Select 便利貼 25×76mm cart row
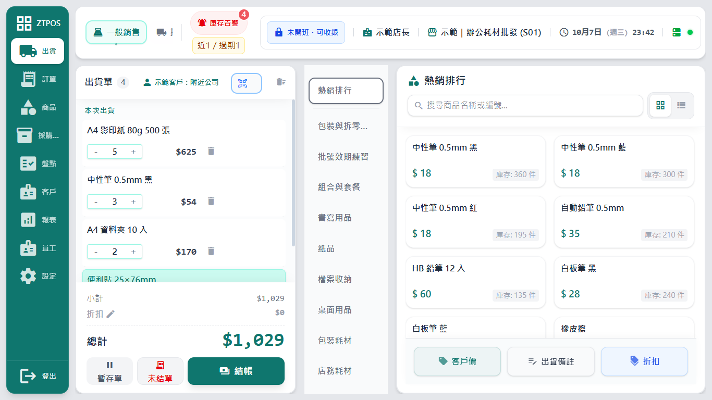Viewport: 712px width, 400px height. point(184,276)
